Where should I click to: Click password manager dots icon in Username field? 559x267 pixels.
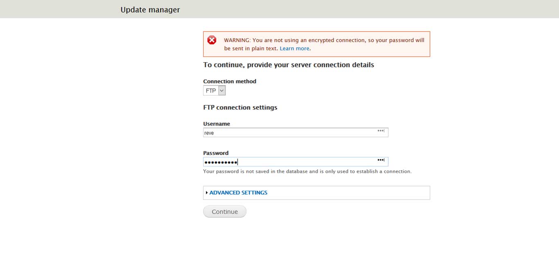coord(381,131)
